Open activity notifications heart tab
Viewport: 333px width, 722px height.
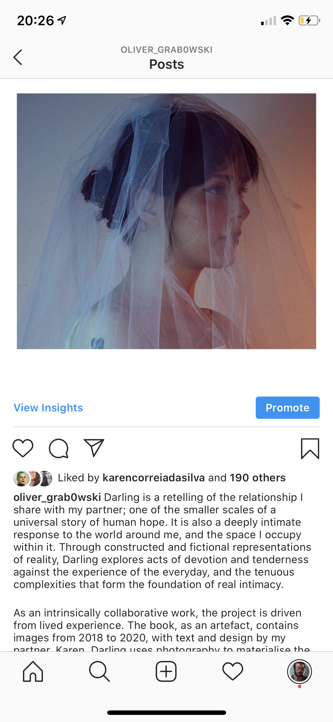(x=233, y=672)
